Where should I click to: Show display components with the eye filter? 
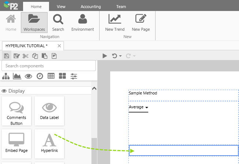pos(28,76)
